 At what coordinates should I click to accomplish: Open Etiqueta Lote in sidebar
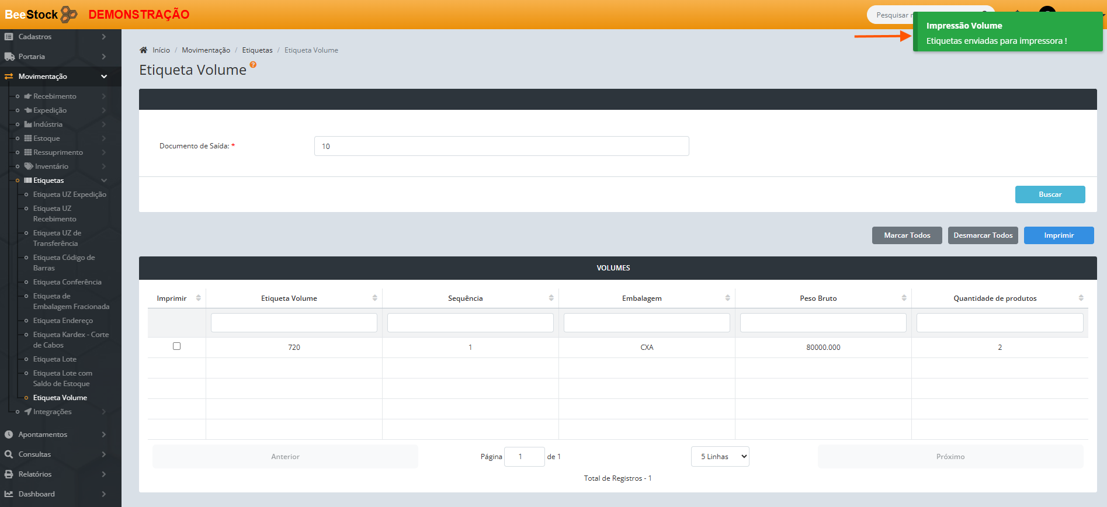tap(55, 359)
